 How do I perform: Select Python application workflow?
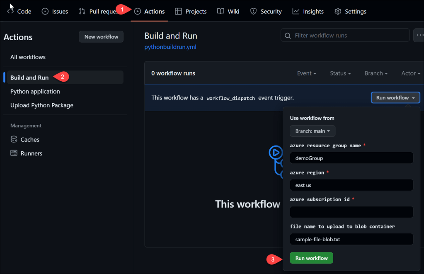tap(35, 92)
